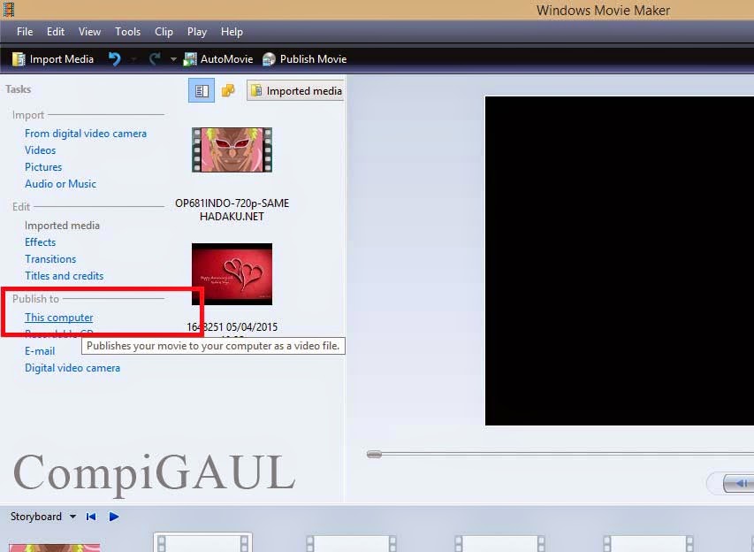Publish to Digital video camera

click(72, 368)
